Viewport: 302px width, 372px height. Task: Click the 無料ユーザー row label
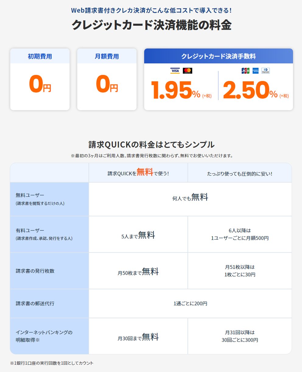(x=49, y=199)
